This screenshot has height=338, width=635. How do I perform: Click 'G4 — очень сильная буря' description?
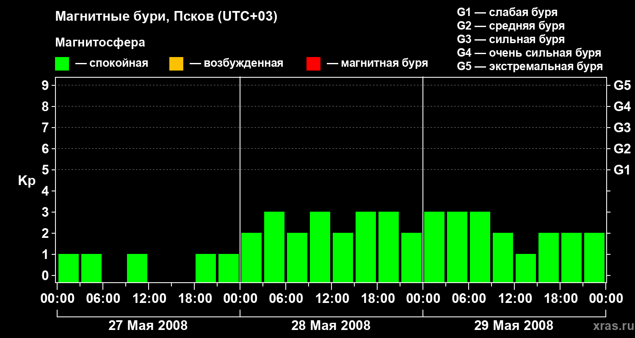coord(529,53)
